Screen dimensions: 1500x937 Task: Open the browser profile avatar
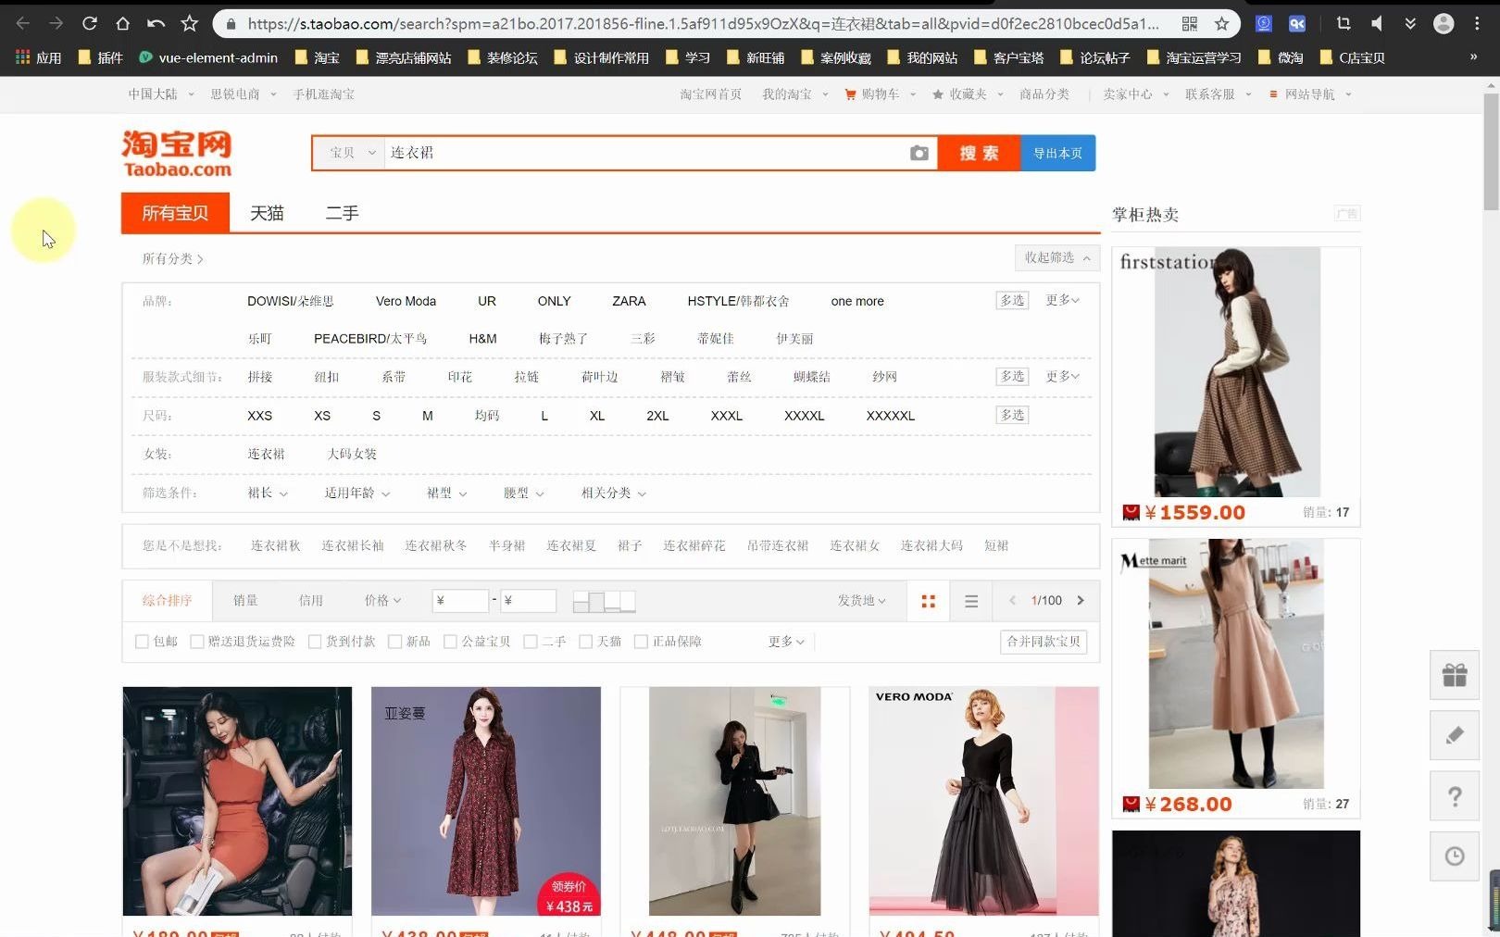click(x=1443, y=23)
